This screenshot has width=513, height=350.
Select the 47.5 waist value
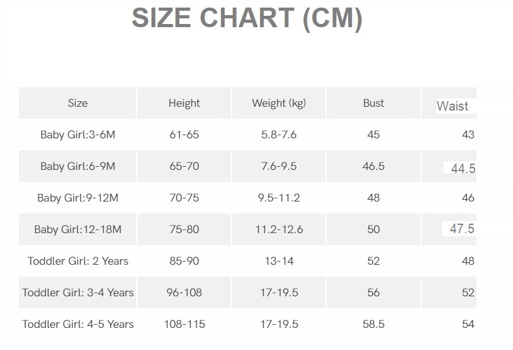[462, 229]
